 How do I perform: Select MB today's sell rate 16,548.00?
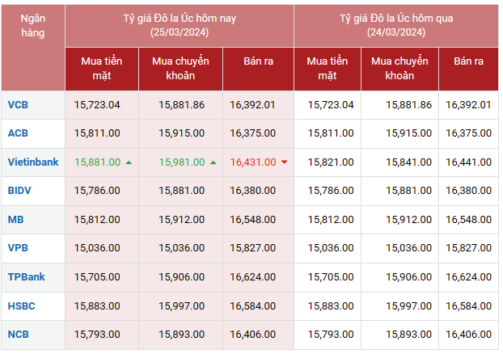click(253, 220)
